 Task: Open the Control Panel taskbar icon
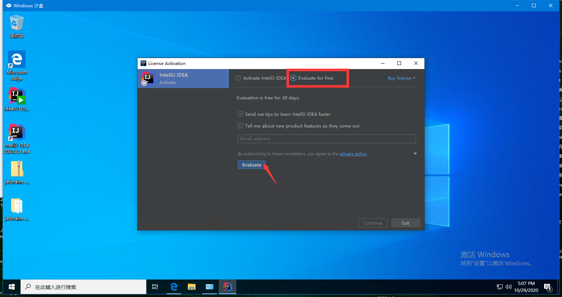point(209,287)
